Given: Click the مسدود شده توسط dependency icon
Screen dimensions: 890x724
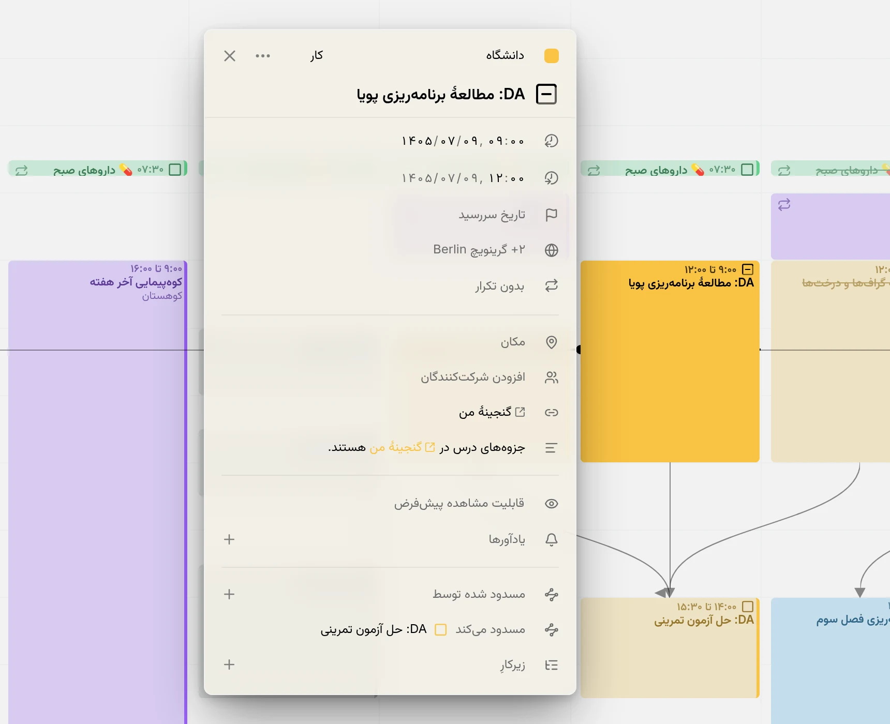Looking at the screenshot, I should coord(552,595).
